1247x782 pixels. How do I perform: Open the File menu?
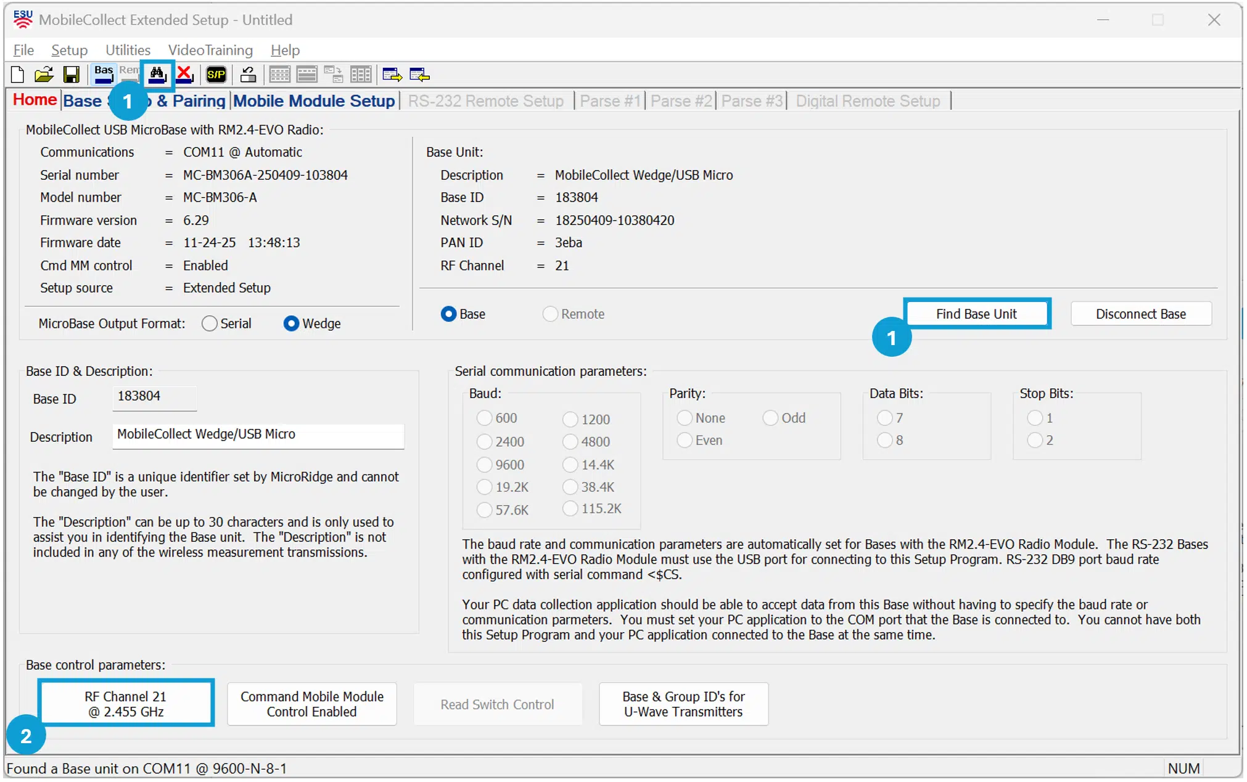23,50
